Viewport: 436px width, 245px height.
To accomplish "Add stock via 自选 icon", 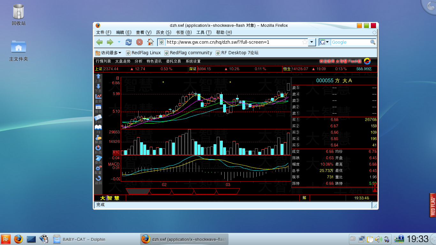I will coord(98,148).
